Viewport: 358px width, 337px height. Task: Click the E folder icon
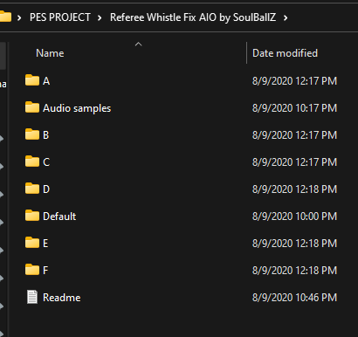[x=32, y=243]
